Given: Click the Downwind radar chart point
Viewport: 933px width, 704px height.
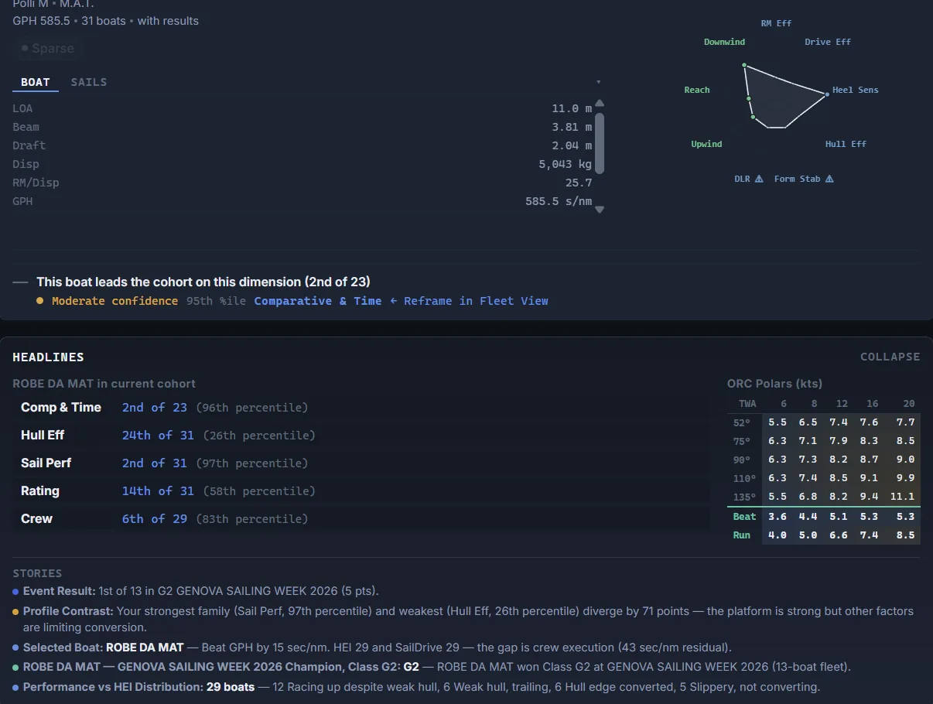Looking at the screenshot, I should 744,66.
